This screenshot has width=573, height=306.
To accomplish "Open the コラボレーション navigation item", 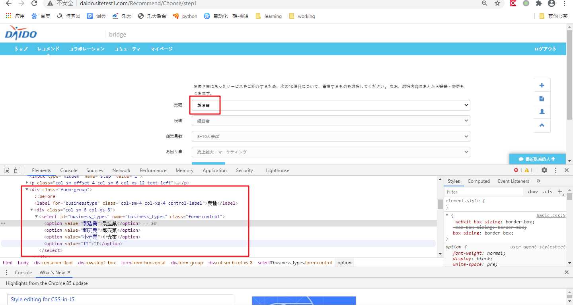I will coord(87,49).
